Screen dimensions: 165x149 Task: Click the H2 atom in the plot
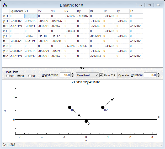tap(103, 108)
